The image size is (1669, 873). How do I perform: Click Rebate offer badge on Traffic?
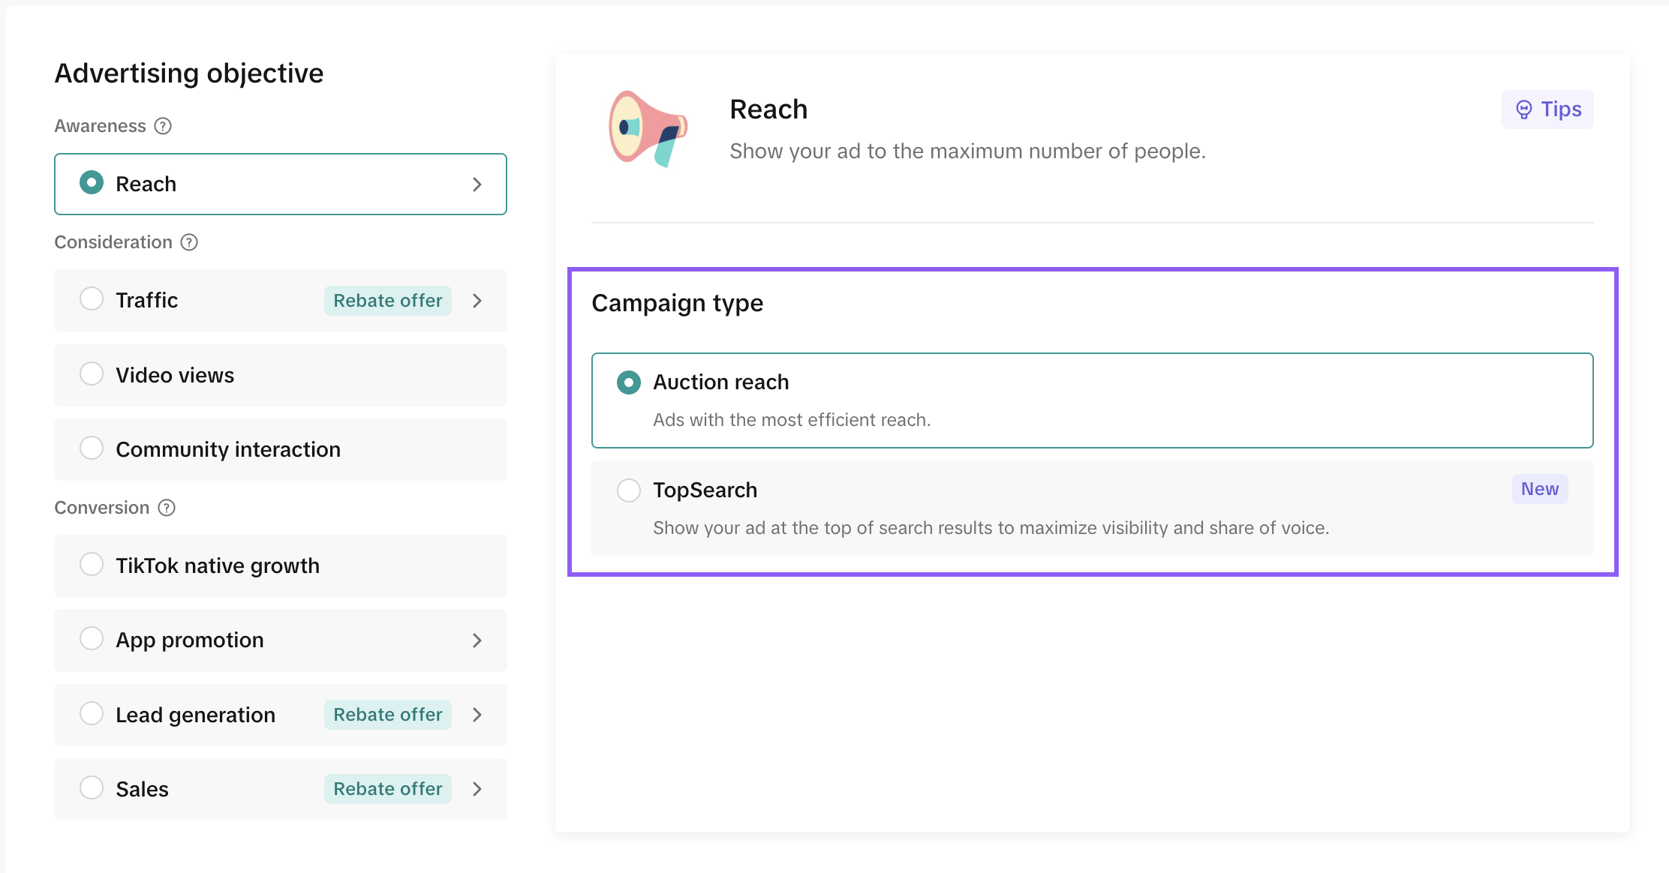tap(388, 301)
